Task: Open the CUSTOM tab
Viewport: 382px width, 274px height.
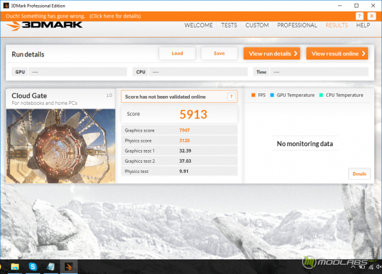Action: pyautogui.click(x=257, y=25)
